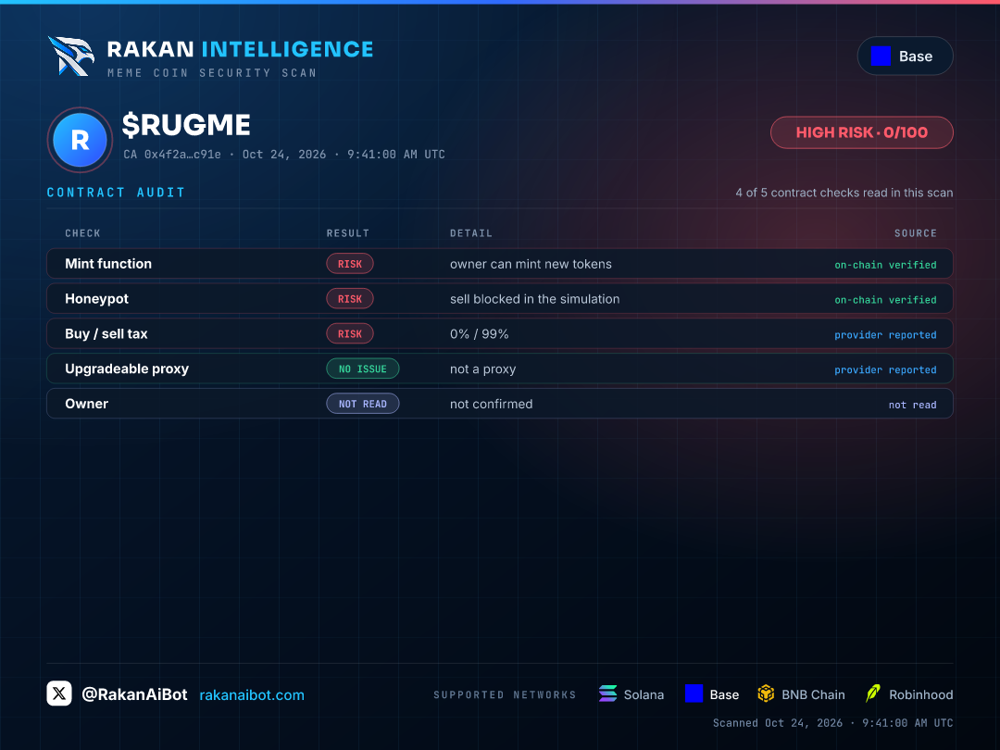This screenshot has height=750, width=1000.
Task: Click the 'not a proxy' detail
Action: 482,369
